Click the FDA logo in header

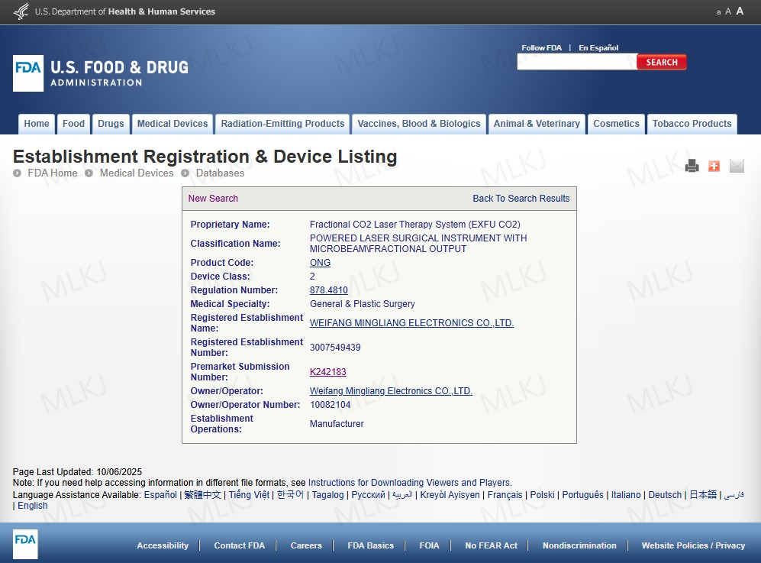pyautogui.click(x=28, y=73)
